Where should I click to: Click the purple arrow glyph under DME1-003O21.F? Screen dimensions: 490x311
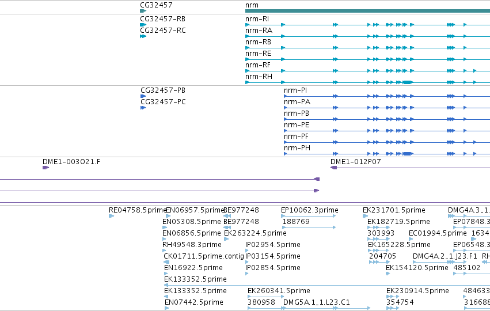[x=45, y=168]
